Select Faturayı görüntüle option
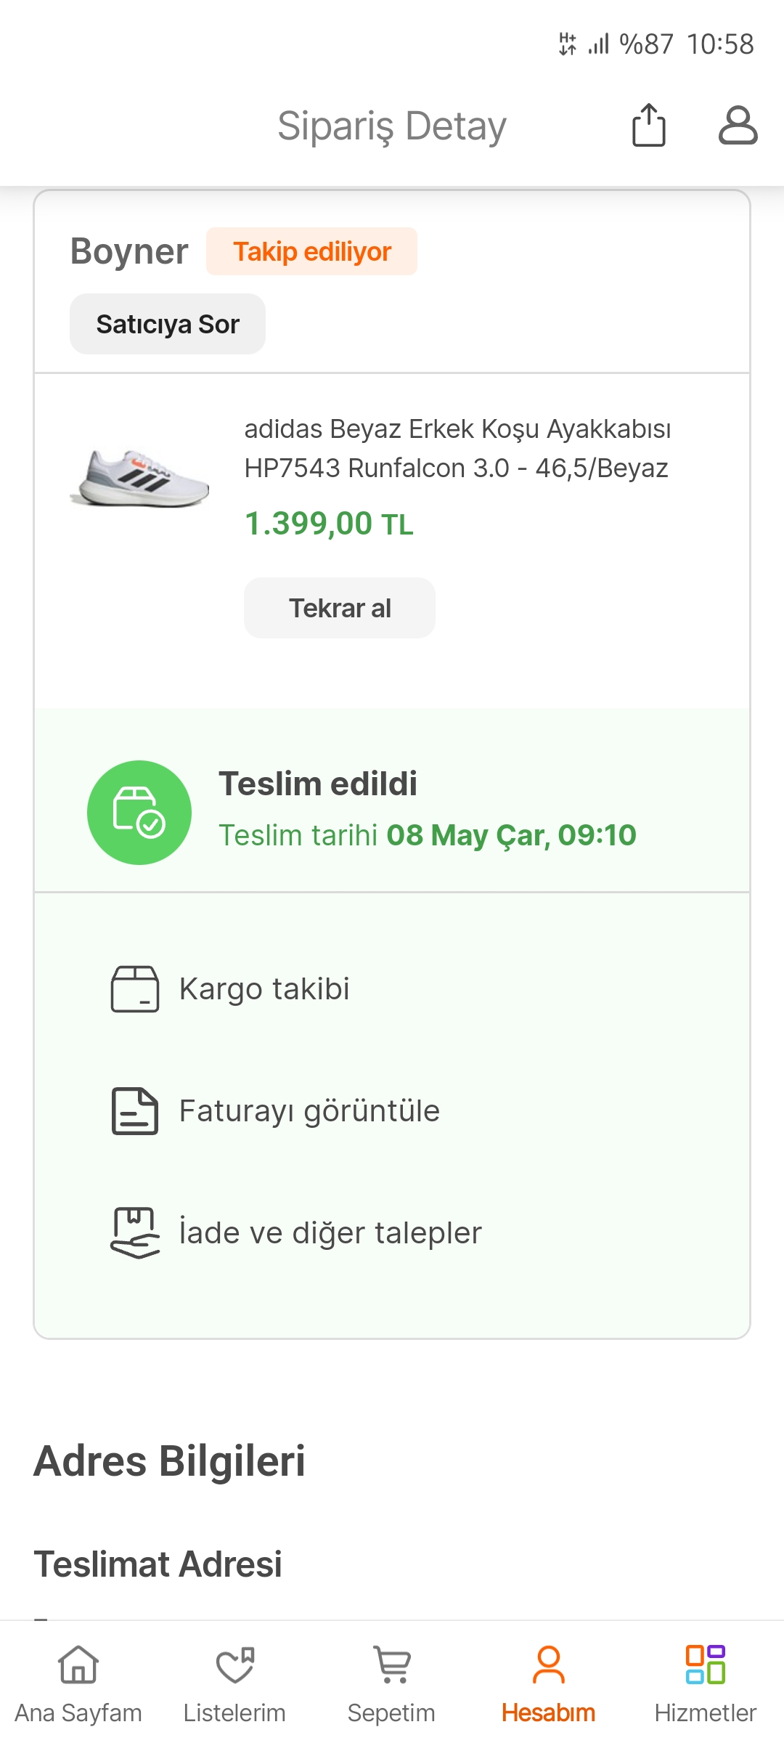Image resolution: width=784 pixels, height=1743 pixels. (309, 1111)
